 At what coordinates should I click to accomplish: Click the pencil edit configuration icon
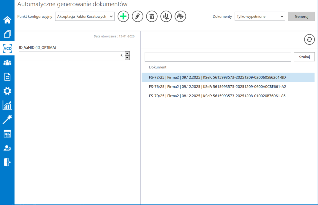tap(137, 16)
